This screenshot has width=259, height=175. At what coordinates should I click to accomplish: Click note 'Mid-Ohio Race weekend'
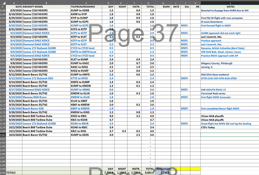215,75
